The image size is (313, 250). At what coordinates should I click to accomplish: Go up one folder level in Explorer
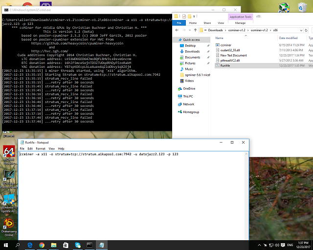click(x=195, y=30)
